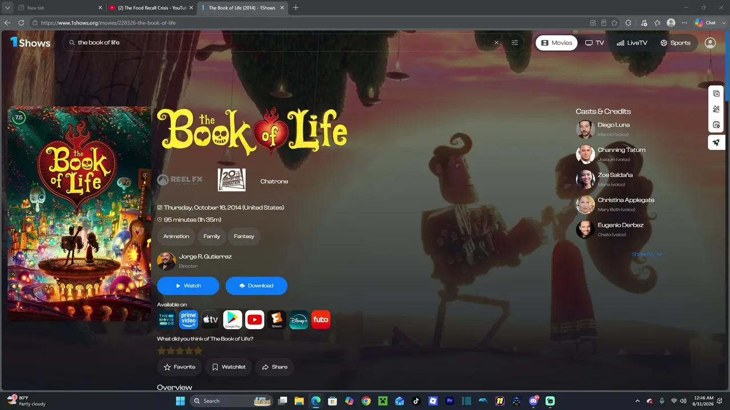Click the address bar URL

108,23
